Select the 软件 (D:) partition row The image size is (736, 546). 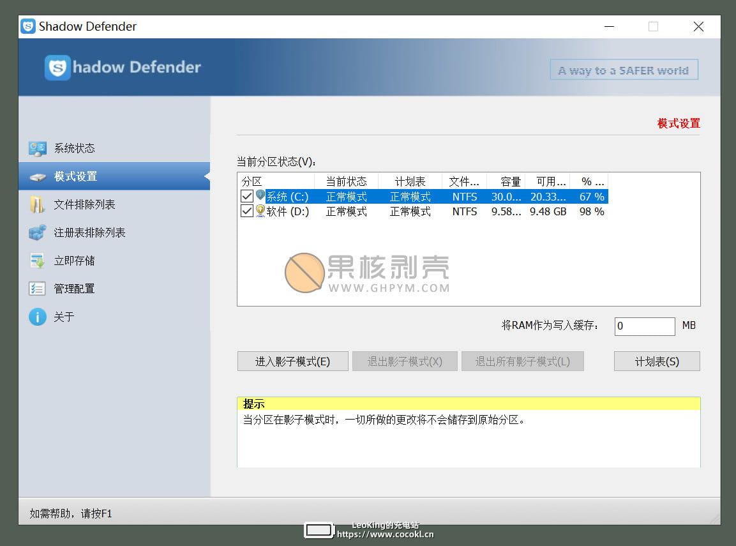click(423, 211)
